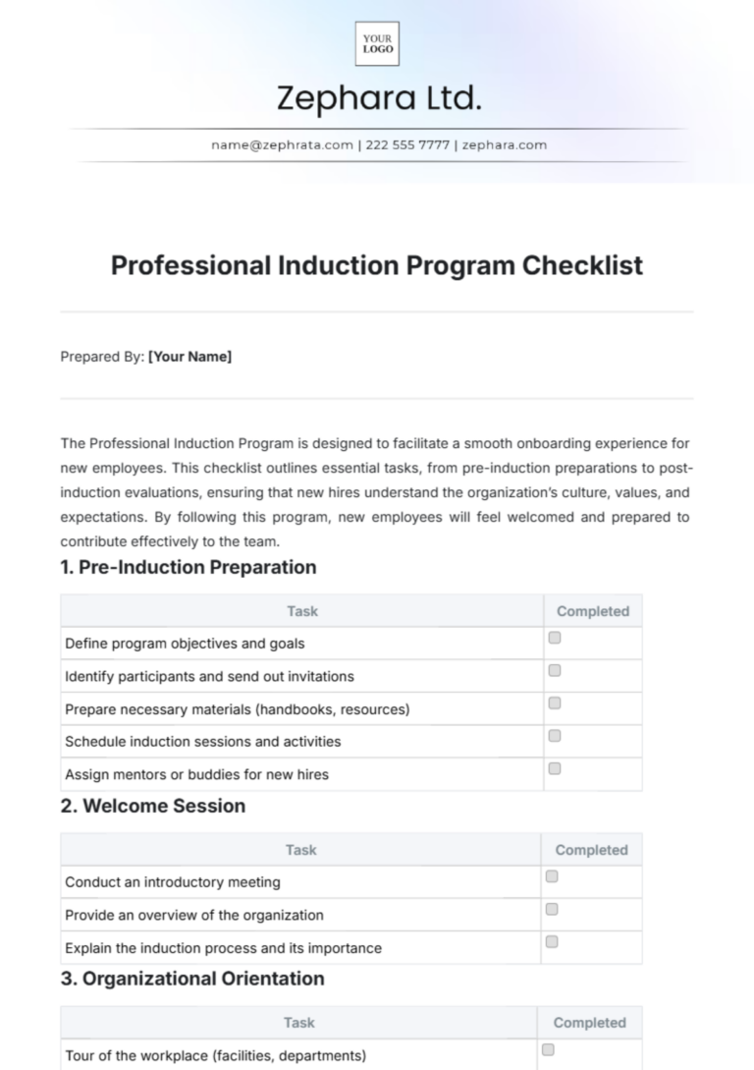Screen dimensions: 754x1070
Task: Click the name@zephrata.com email address
Action: (x=282, y=144)
